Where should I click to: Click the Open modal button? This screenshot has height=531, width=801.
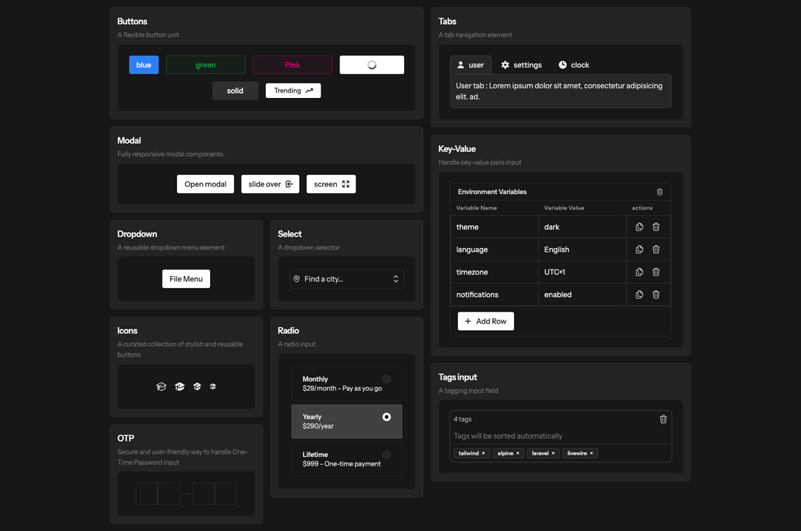(205, 184)
